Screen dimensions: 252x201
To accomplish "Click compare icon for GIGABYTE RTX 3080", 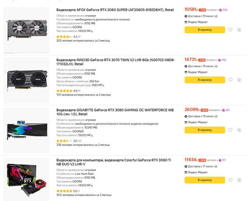I will (x=239, y=130).
